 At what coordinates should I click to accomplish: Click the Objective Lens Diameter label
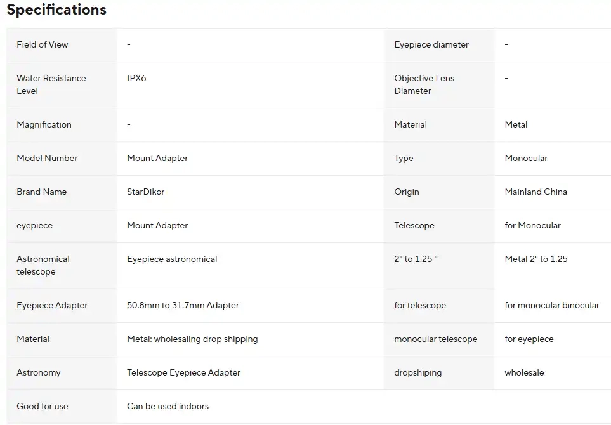tap(424, 84)
